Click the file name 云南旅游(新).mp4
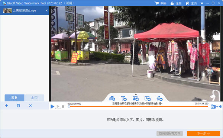Viewport: 223px width, 138px height. [24, 10]
